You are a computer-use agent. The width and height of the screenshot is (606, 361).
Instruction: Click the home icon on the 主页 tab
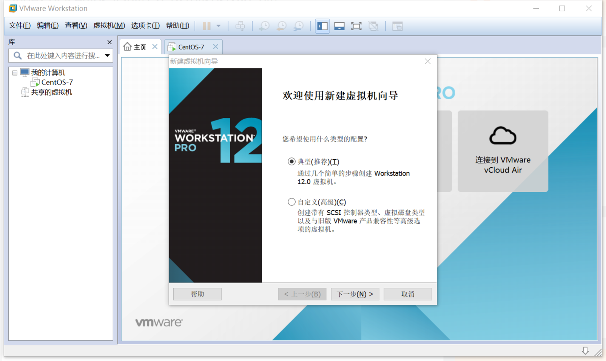pyautogui.click(x=128, y=46)
